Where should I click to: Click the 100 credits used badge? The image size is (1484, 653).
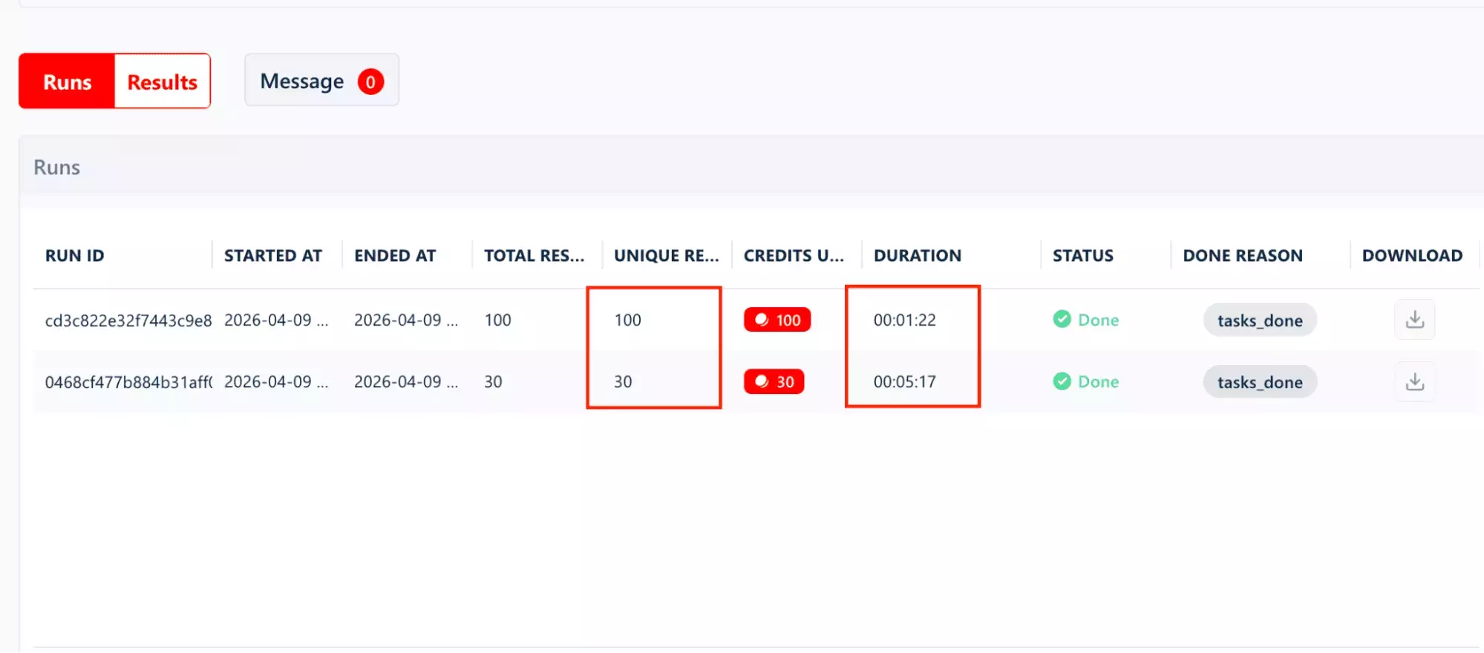click(x=777, y=320)
